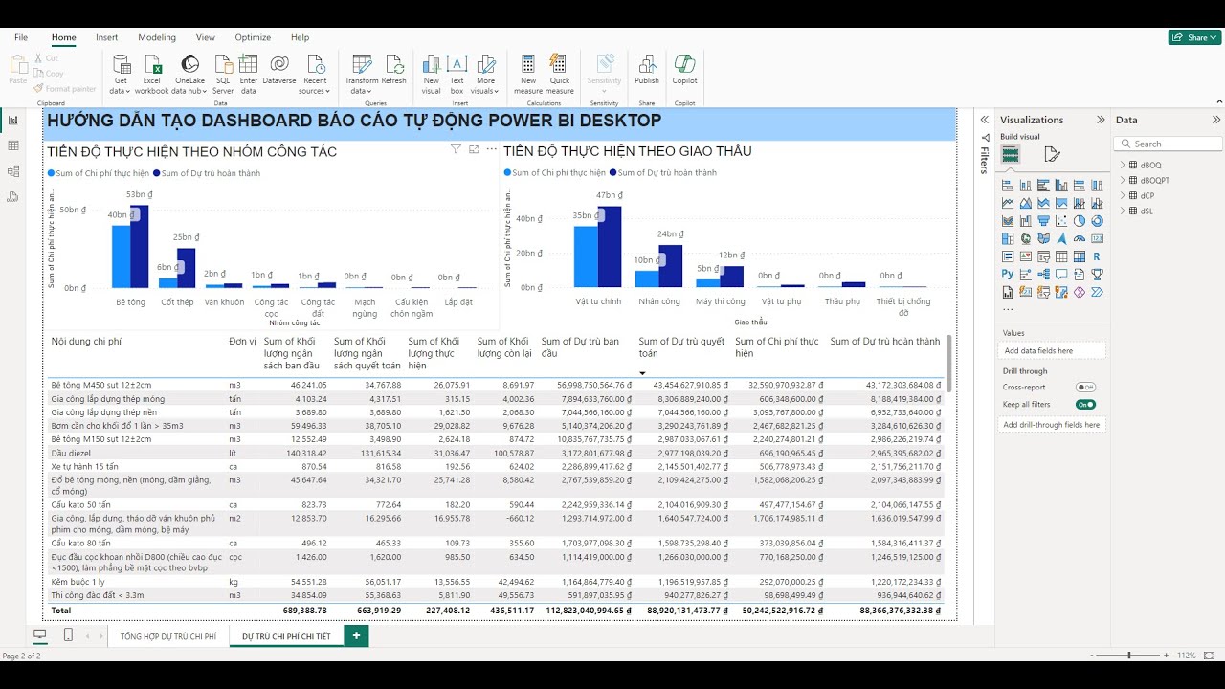
Task: Collapse the Visualizations pane
Action: coord(1100,120)
